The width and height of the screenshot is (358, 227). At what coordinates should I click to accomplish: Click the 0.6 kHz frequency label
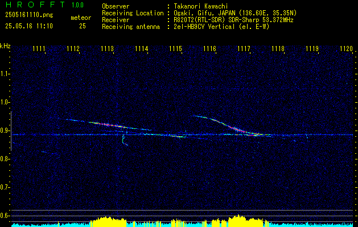click(x=5, y=216)
